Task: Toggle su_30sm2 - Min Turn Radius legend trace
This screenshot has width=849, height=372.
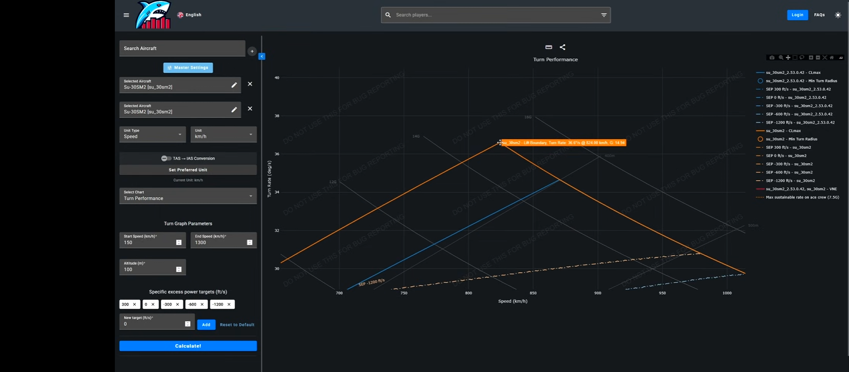Action: [787, 139]
